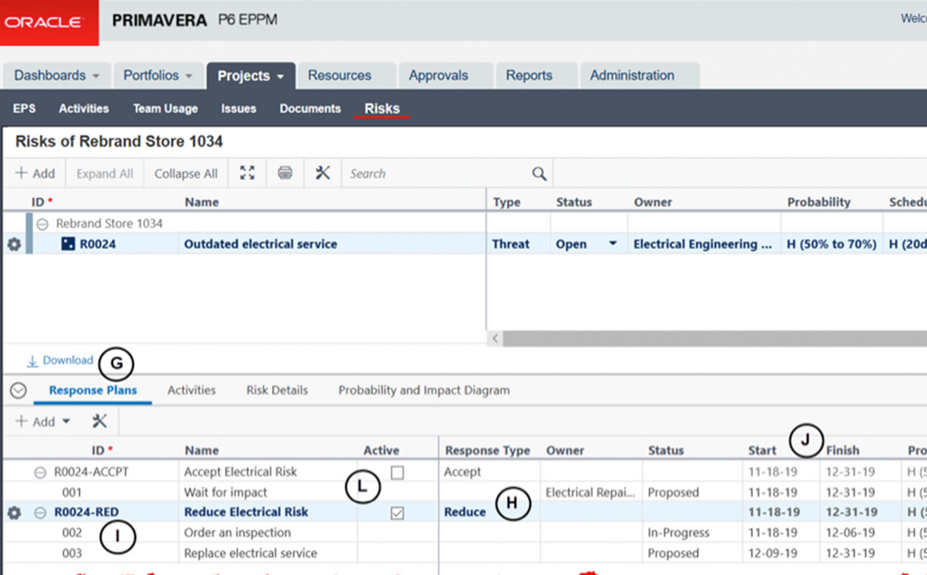Open the EPS page
927x575 pixels.
24,108
